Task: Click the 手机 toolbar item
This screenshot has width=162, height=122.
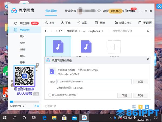Action: click(x=145, y=23)
